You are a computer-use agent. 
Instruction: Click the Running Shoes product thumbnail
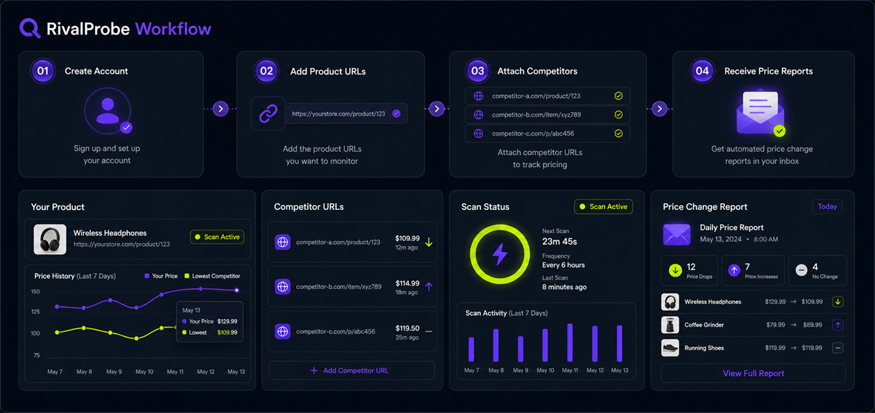click(670, 348)
